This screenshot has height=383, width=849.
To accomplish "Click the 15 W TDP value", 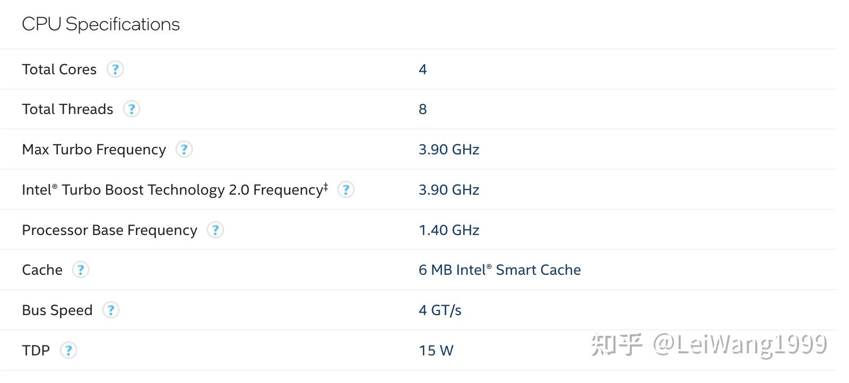I will point(436,351).
